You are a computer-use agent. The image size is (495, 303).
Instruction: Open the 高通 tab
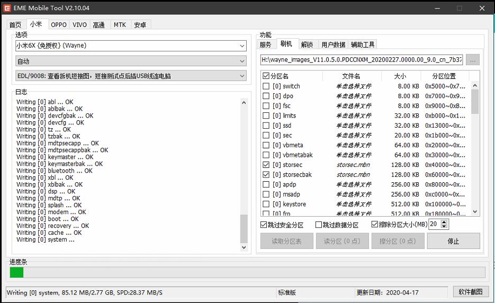[x=99, y=25]
